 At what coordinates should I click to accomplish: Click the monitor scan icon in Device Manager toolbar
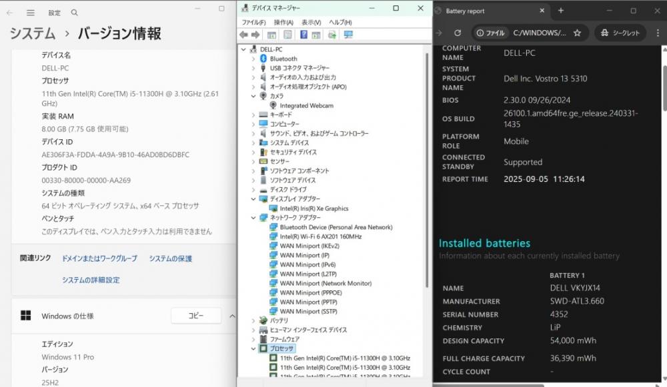point(348,35)
